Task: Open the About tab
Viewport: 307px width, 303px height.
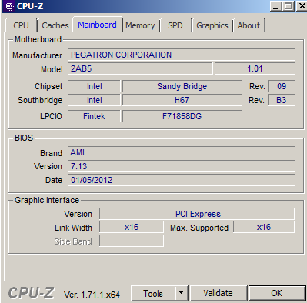Action: click(249, 25)
